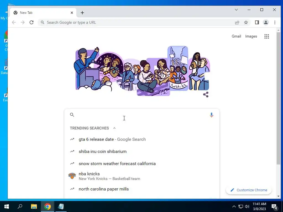
Task: Select 'gta 6 release date' suggestion
Action: [x=142, y=139]
